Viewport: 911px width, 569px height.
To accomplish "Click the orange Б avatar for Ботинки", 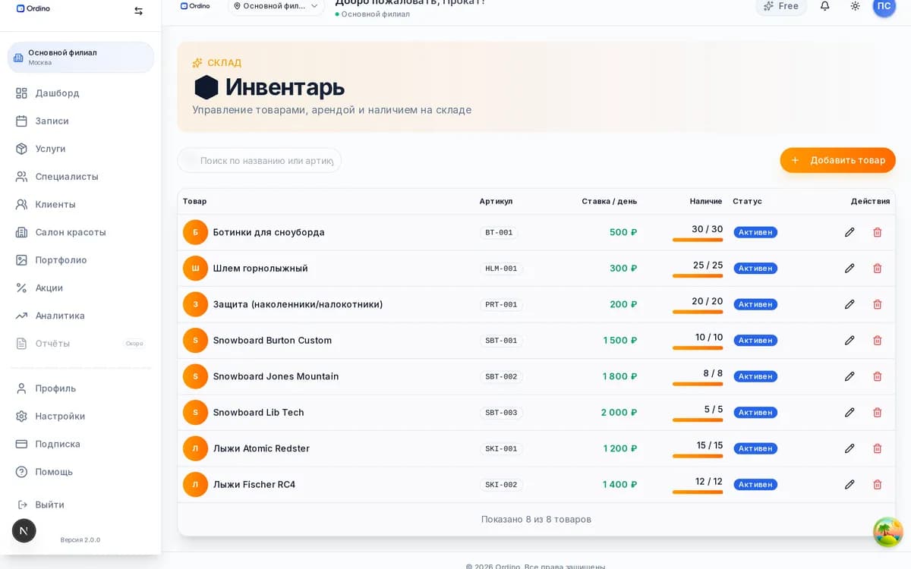I will coord(195,232).
